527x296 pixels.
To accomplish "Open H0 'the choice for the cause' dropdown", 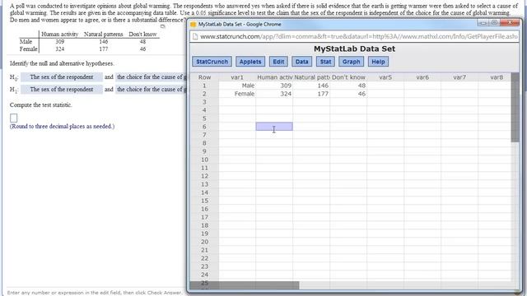I will pyautogui.click(x=151, y=77).
